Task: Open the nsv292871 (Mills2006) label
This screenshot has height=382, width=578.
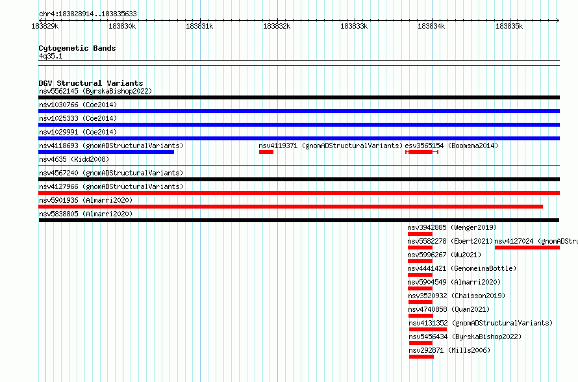Action: 449,350
